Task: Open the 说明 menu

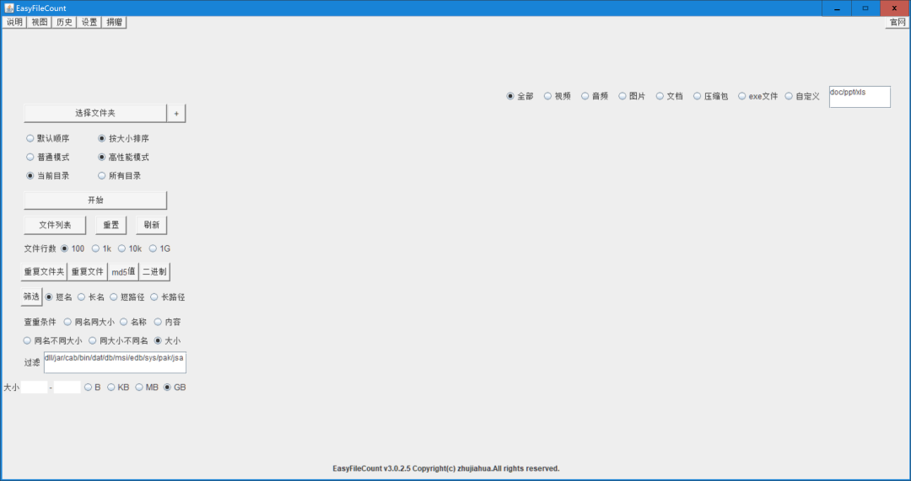Action: (14, 22)
